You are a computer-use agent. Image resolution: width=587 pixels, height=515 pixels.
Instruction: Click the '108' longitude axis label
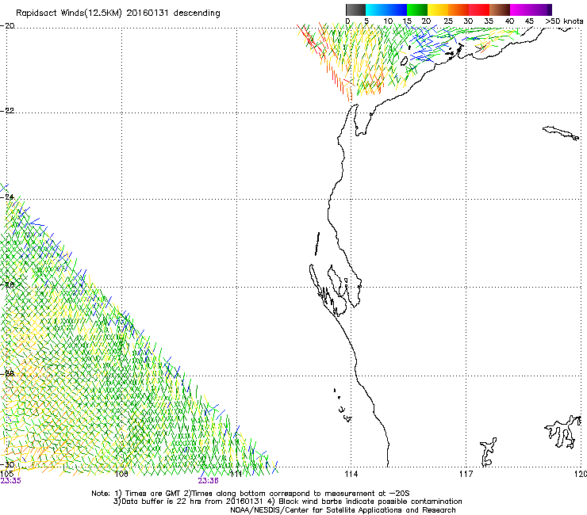pos(121,474)
